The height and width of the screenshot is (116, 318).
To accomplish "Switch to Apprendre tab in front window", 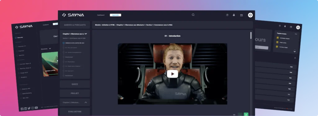I will click(x=116, y=15).
